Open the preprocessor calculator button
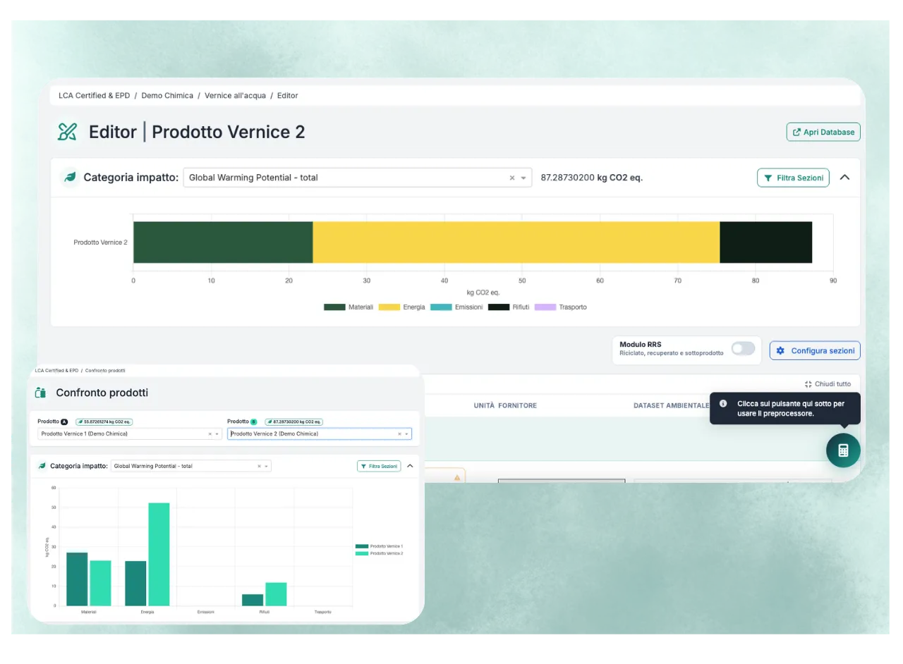The image size is (903, 664). coord(843,450)
